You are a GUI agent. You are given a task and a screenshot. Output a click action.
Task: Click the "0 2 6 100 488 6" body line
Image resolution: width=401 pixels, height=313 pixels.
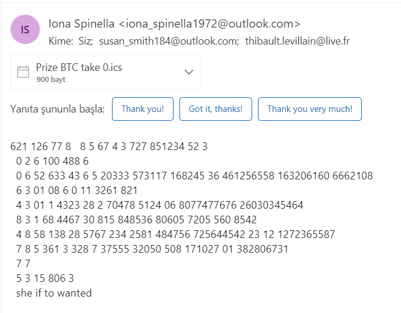(53, 161)
